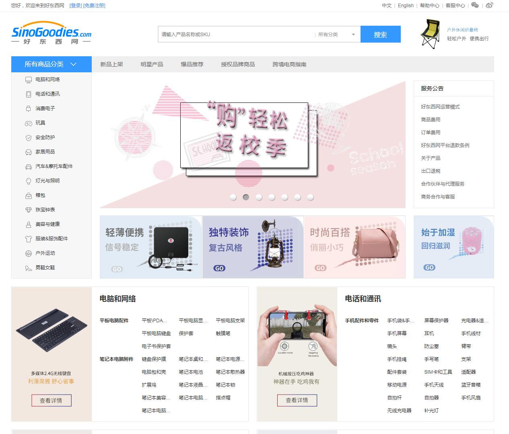The width and height of the screenshot is (509, 434).
Task: Open the 授权品牌商品 nav tab
Action: (238, 64)
